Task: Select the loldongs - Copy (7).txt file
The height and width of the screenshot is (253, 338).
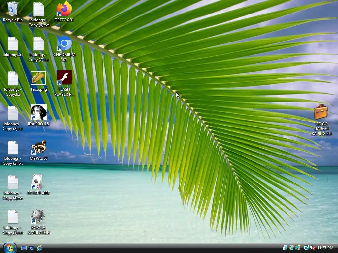Action: [38, 49]
